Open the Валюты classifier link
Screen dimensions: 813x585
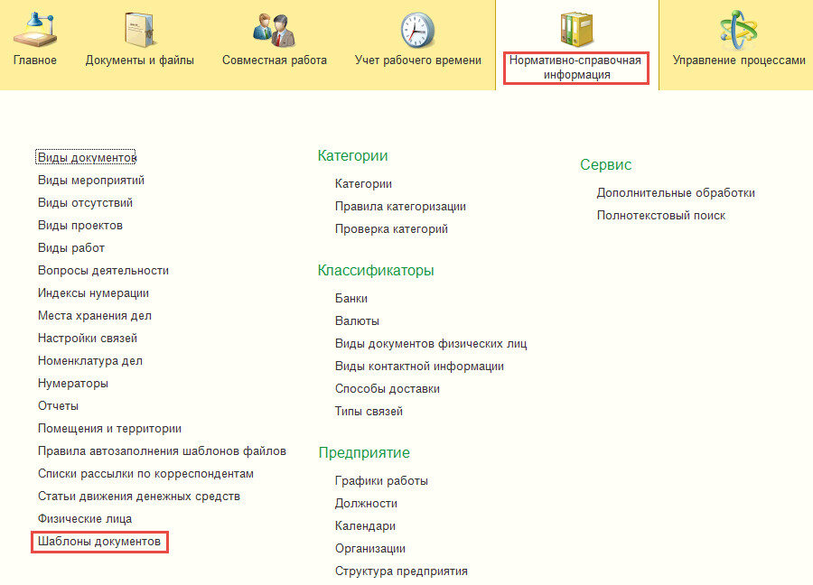click(357, 321)
